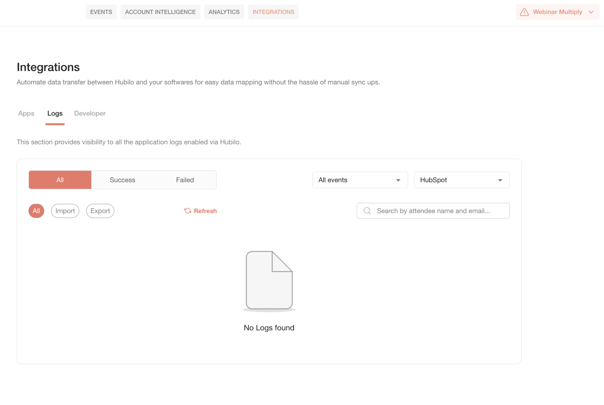
Task: Select the INTEGRATIONS navigation tab
Action: [273, 12]
